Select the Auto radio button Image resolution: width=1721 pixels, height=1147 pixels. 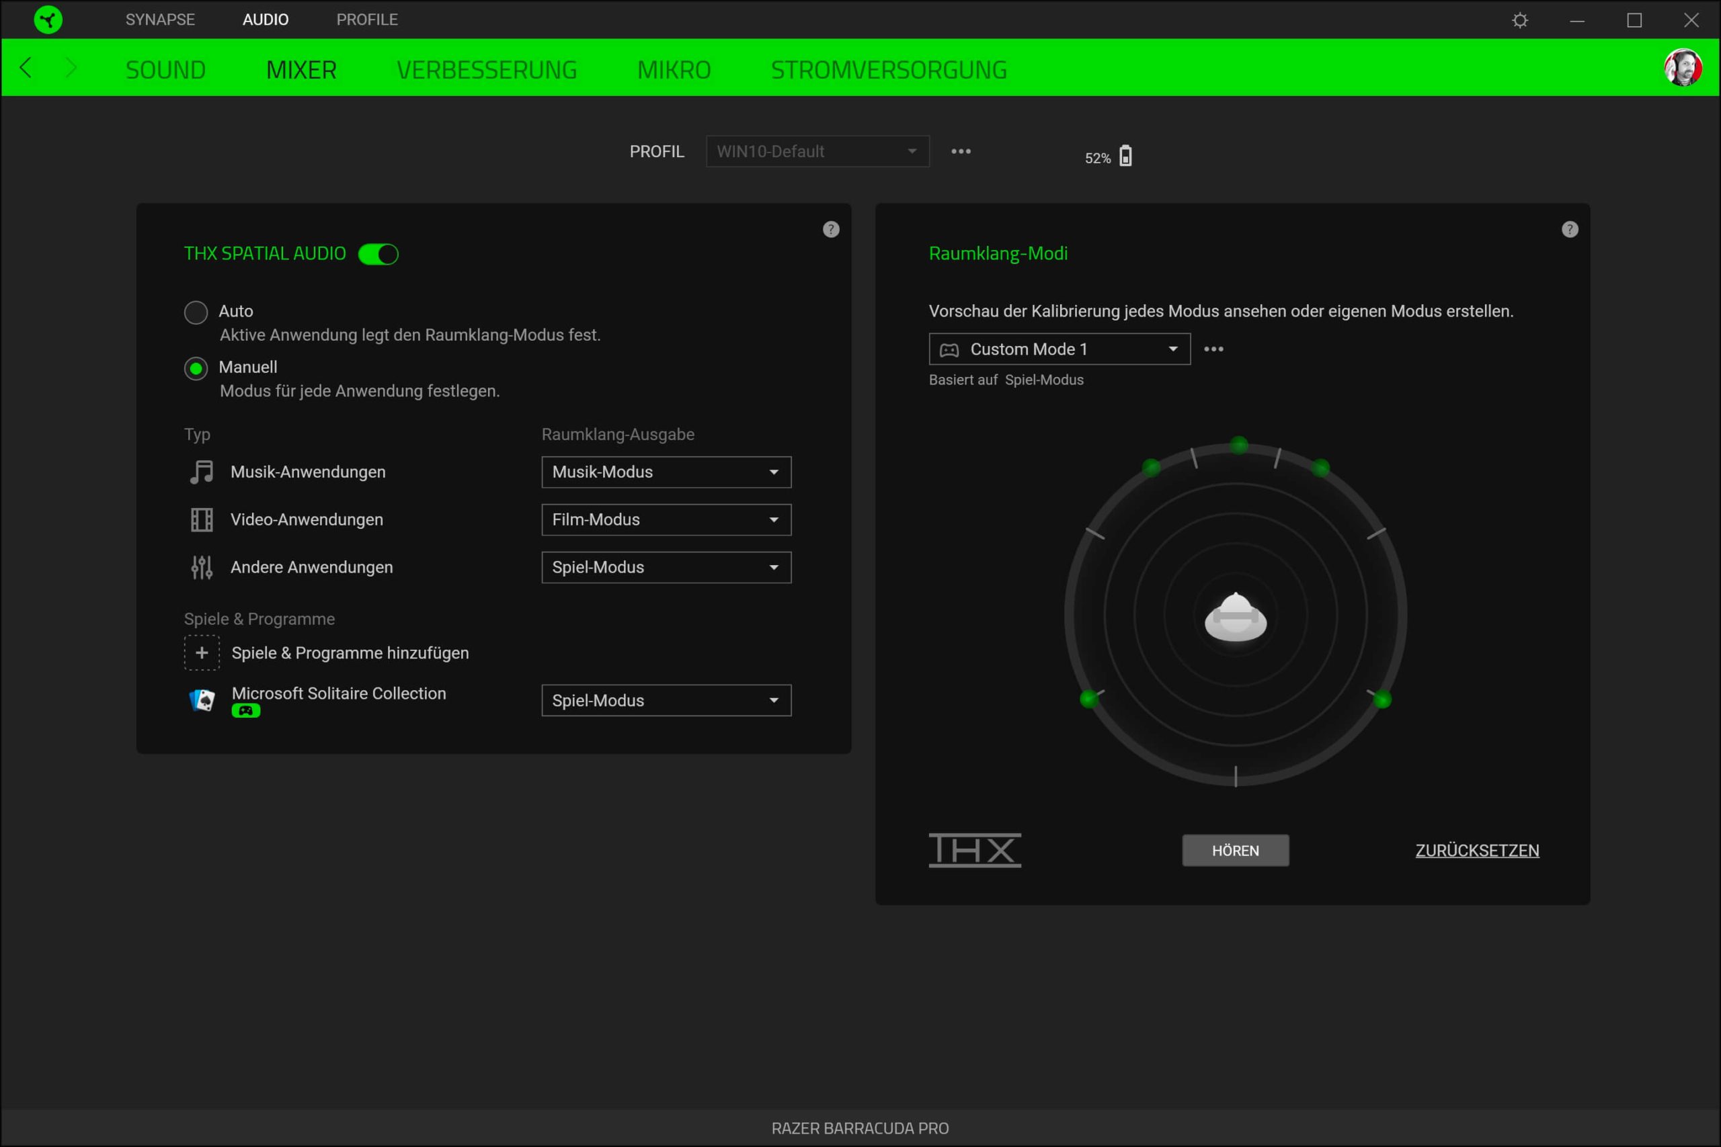pos(196,312)
